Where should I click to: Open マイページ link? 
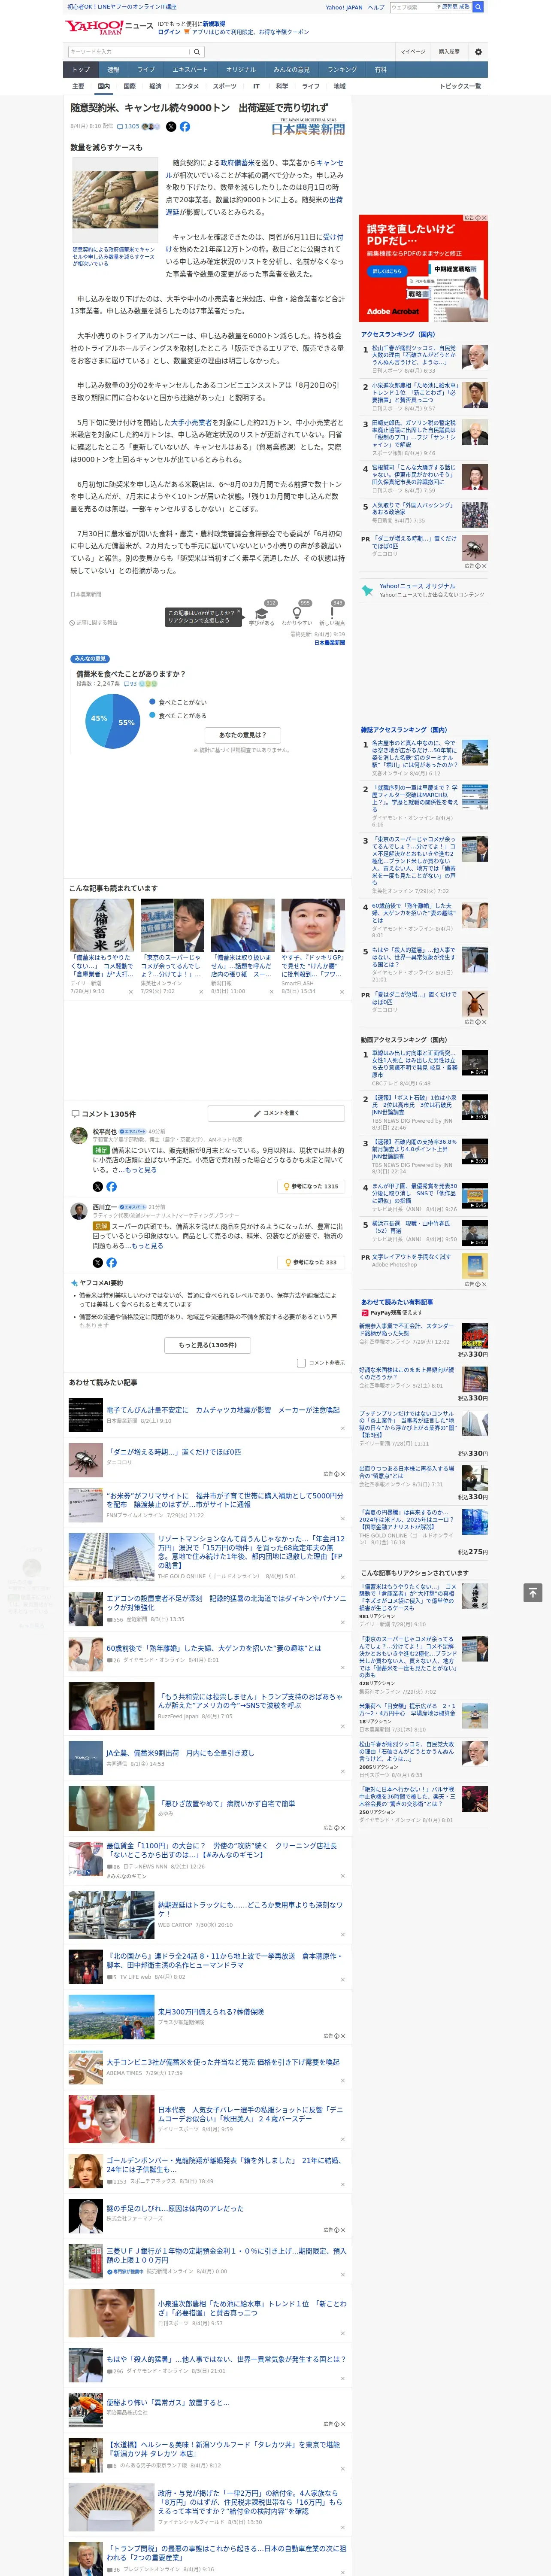click(413, 52)
